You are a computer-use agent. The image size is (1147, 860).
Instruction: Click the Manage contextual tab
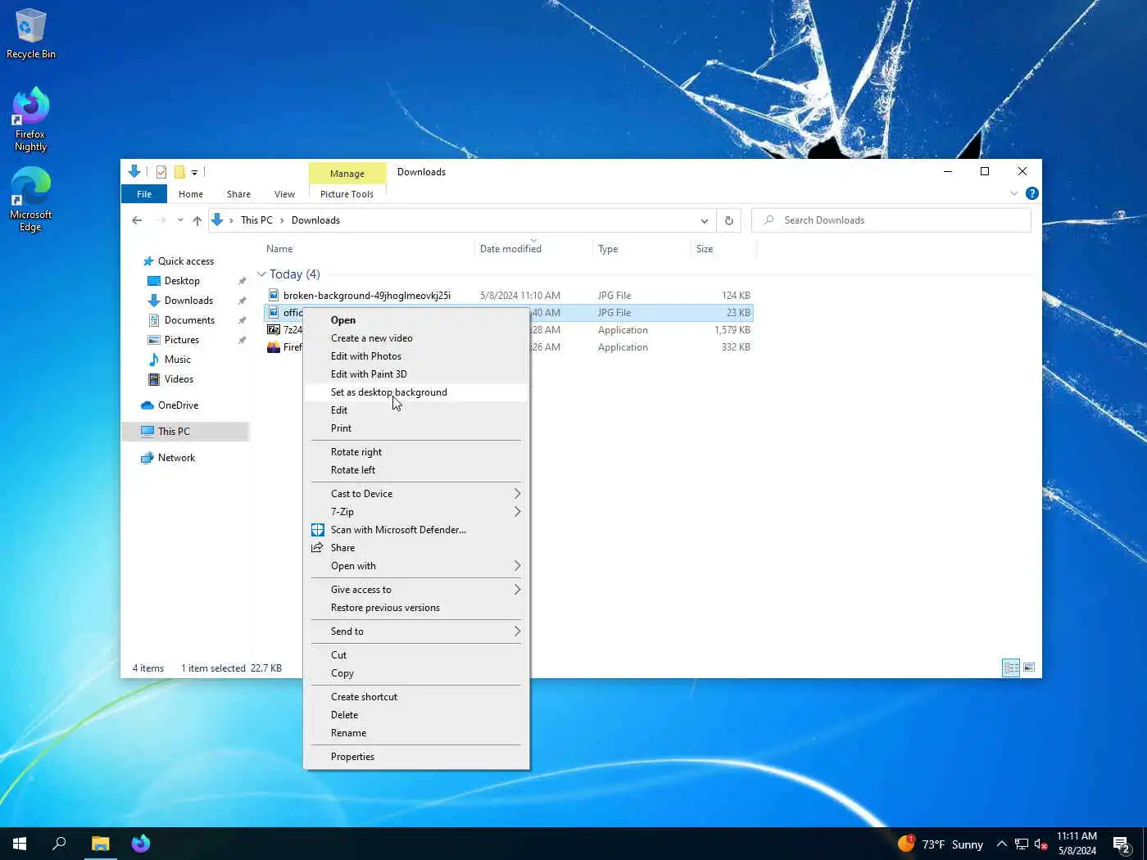[347, 174]
